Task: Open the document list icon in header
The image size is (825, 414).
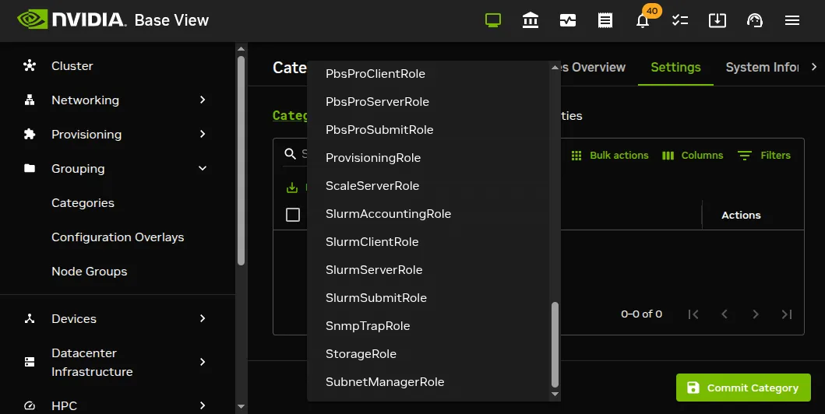Action: pos(605,20)
